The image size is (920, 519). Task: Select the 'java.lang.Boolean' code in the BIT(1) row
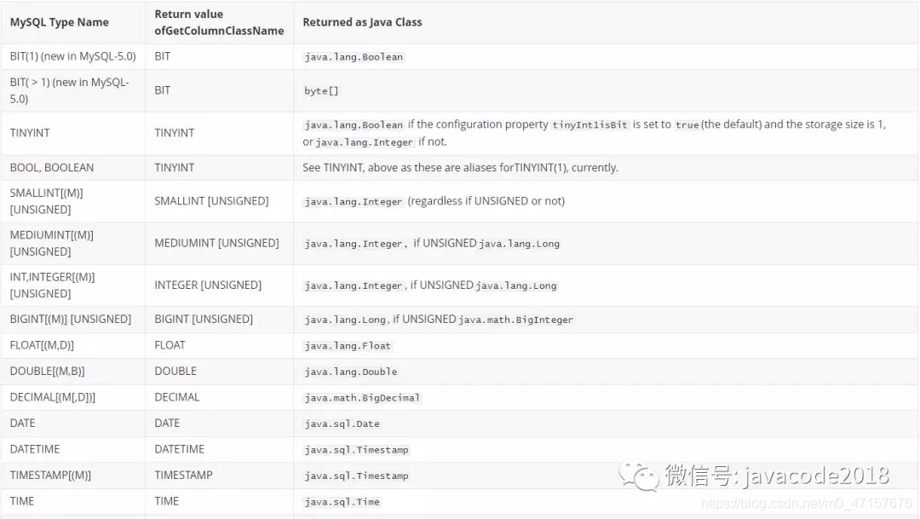(354, 57)
